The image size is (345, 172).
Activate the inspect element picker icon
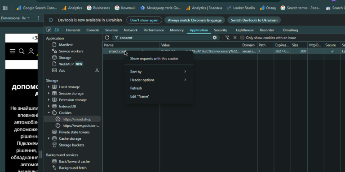(49, 30)
